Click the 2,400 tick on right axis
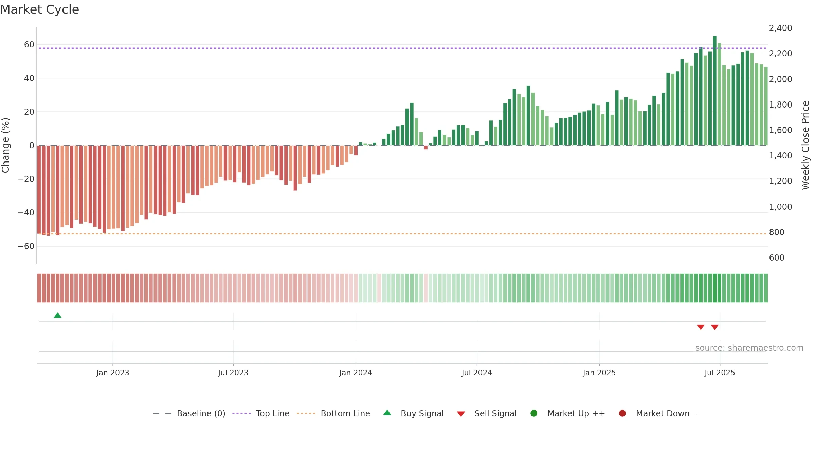 coord(781,28)
